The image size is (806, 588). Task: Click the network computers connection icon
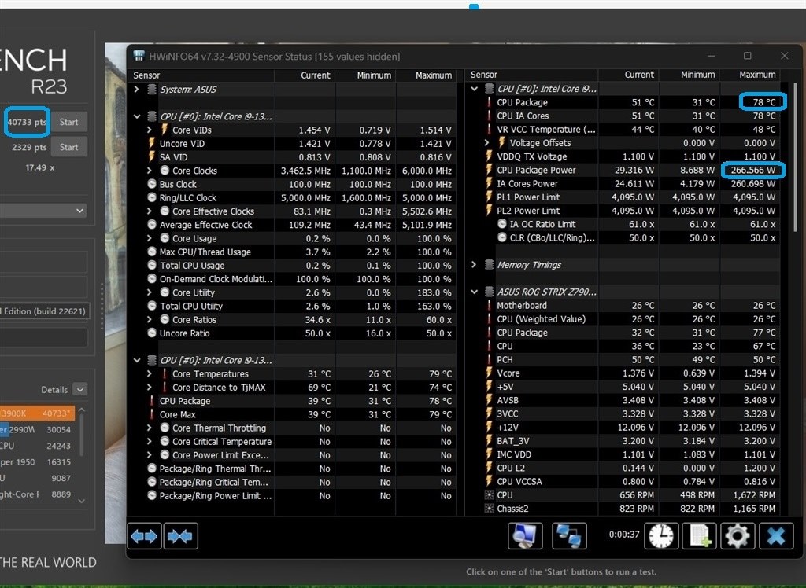coord(569,535)
